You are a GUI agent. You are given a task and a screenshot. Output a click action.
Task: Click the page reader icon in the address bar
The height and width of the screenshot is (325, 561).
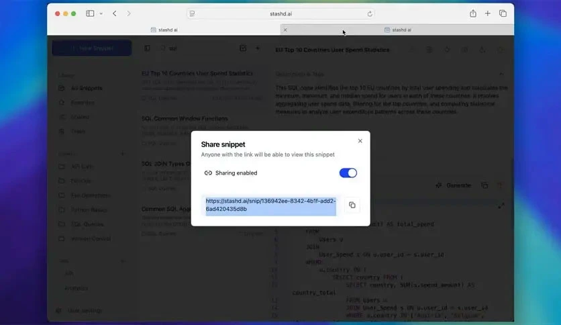(x=193, y=13)
